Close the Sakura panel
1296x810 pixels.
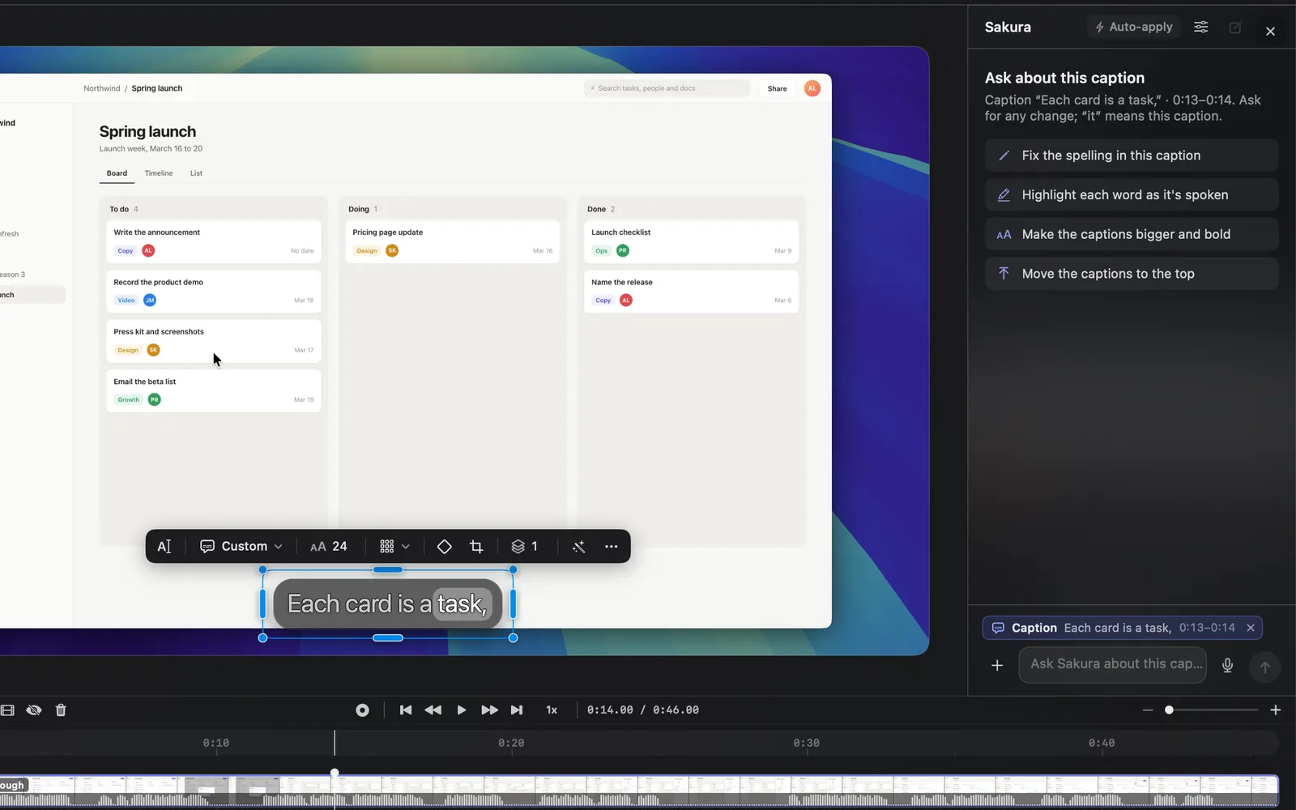1270,32
